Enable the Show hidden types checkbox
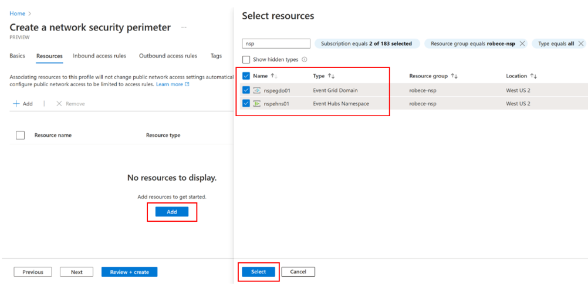 click(x=246, y=60)
